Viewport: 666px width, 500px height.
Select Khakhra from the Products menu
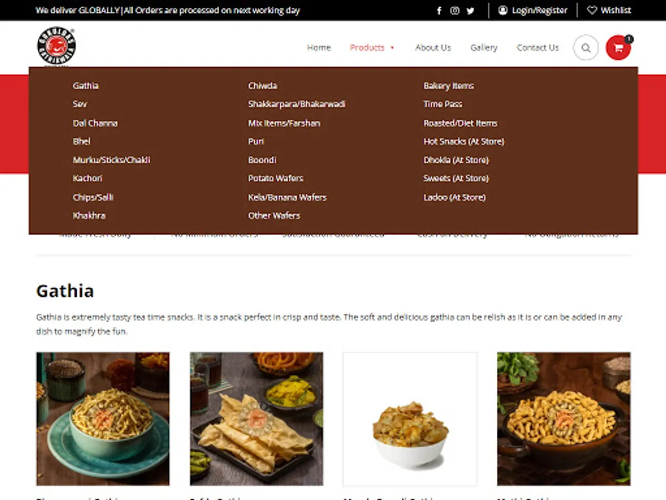coord(89,216)
